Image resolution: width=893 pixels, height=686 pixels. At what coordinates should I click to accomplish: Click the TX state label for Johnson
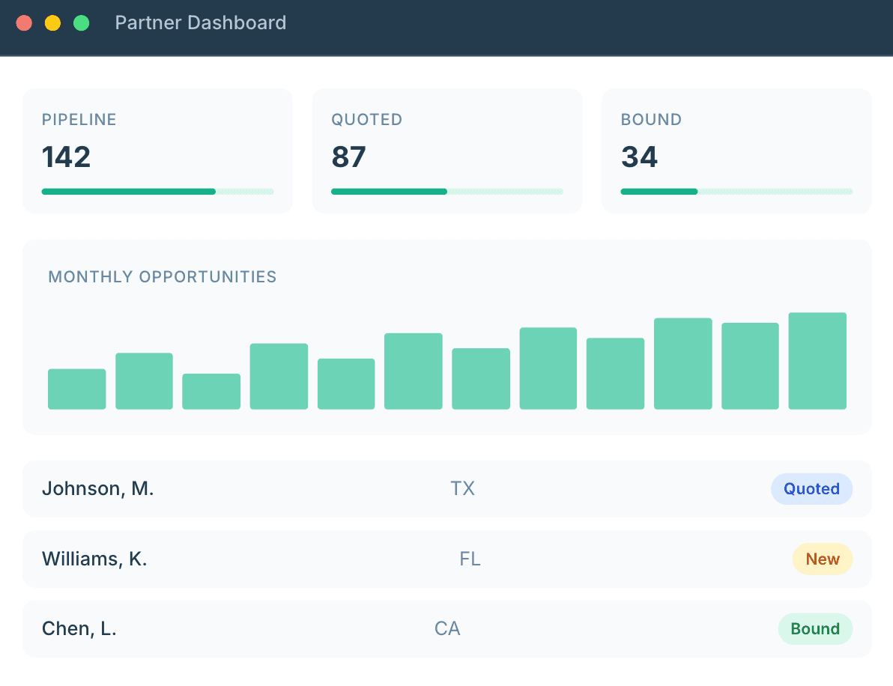[x=463, y=488]
